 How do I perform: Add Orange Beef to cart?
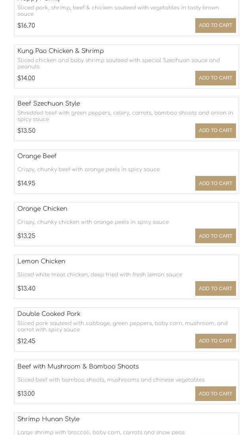coord(215,183)
